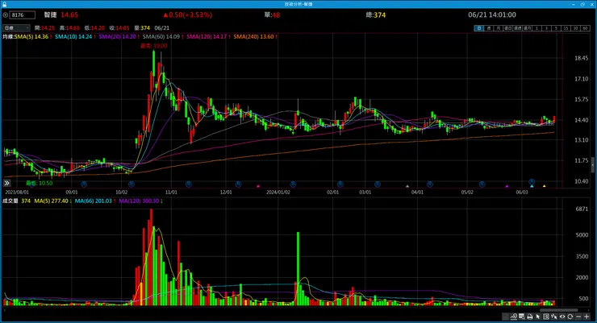This screenshot has width=597, height=323.
Task: Click the 總:374 total volume text
Action: pos(376,15)
